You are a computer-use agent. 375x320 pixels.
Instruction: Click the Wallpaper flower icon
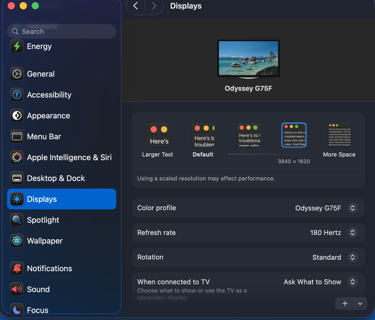coord(17,241)
